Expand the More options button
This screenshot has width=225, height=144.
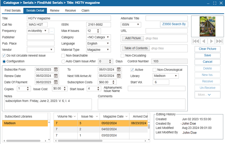[x=207, y=94]
